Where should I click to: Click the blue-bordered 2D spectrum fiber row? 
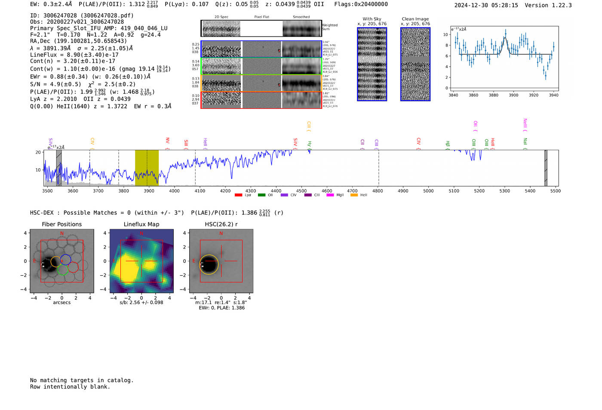click(261, 49)
